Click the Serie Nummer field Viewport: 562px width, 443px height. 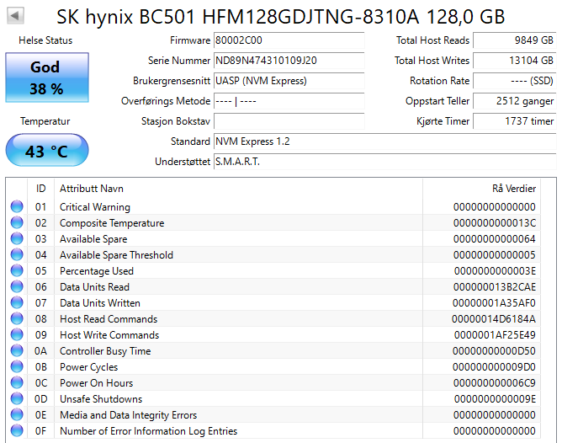pyautogui.click(x=289, y=61)
